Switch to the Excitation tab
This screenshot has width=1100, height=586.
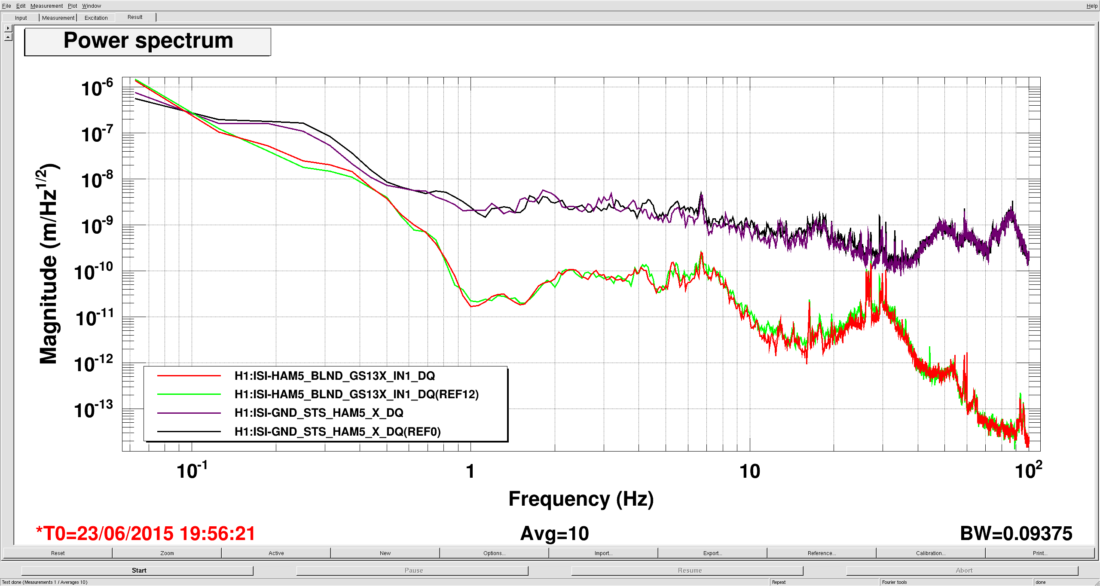click(x=96, y=18)
